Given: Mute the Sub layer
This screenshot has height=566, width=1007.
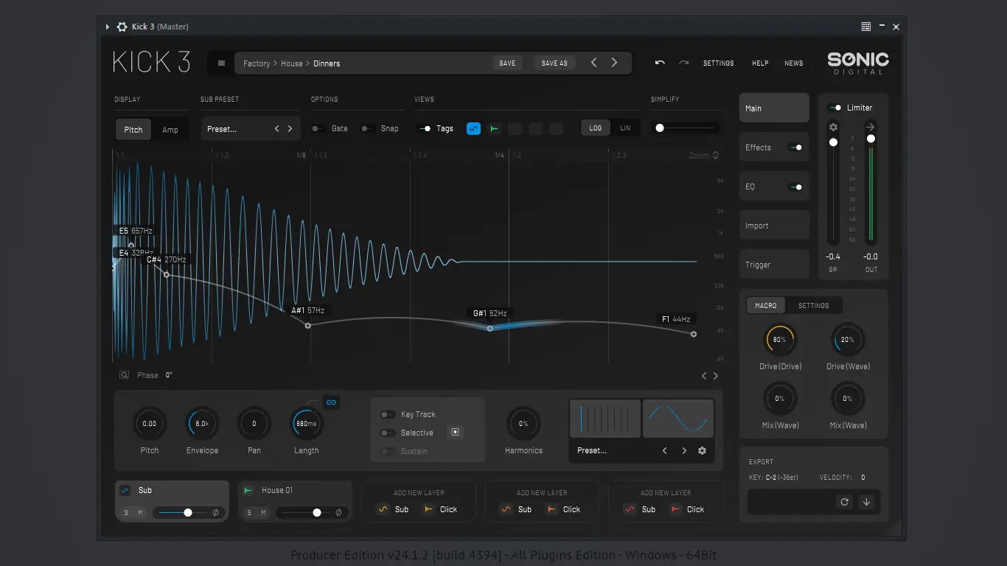Looking at the screenshot, I should pyautogui.click(x=140, y=512).
